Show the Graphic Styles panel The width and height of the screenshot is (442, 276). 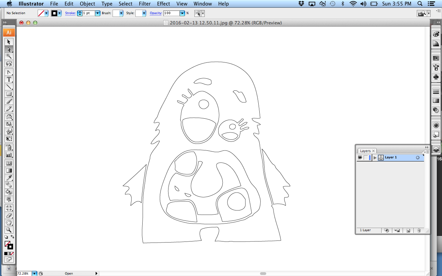tap(436, 134)
